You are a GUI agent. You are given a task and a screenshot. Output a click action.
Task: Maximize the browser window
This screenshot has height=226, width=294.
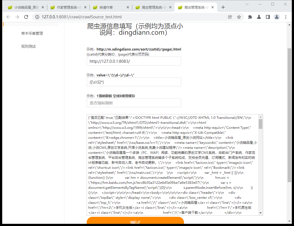(x=273, y=4)
